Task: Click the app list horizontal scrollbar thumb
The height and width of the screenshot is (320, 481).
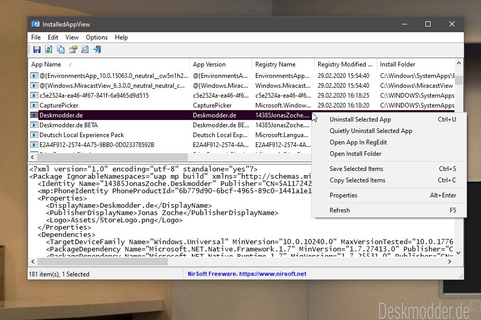Action: tap(112, 157)
